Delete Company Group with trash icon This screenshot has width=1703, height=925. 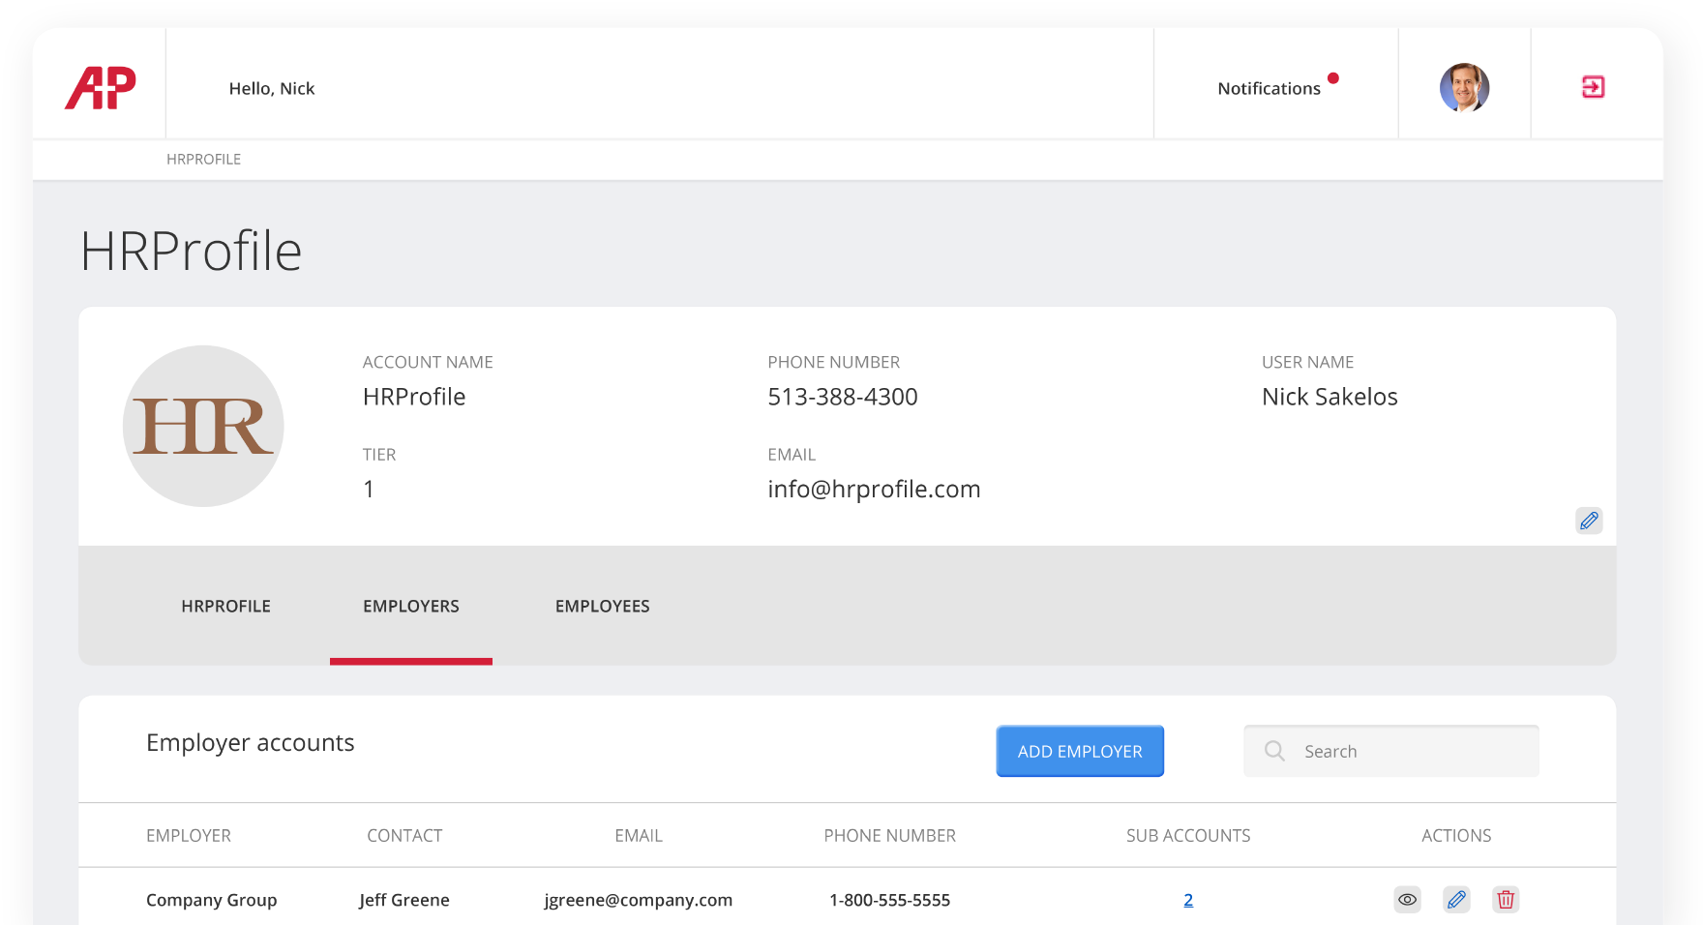[1506, 900]
